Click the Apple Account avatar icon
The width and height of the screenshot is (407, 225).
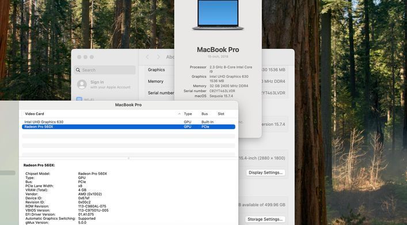pyautogui.click(x=82, y=85)
